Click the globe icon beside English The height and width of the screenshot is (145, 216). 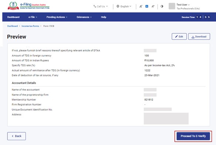118,6
